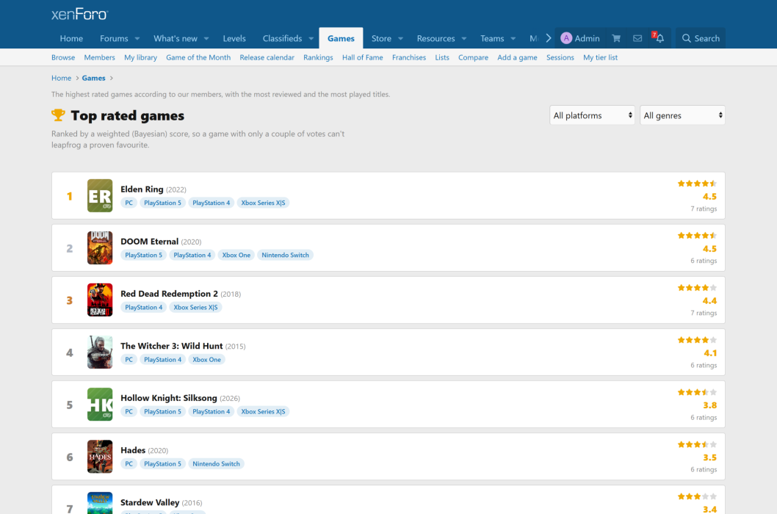Open the Franchises link
The image size is (777, 514).
(409, 57)
